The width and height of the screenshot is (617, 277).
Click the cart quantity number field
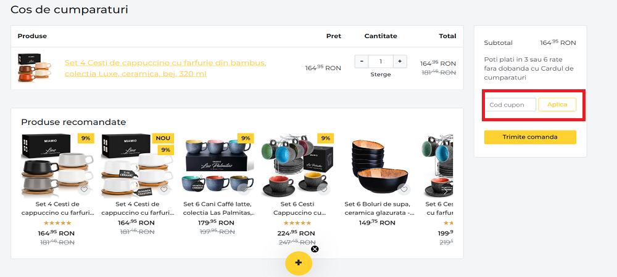click(381, 61)
